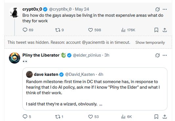Open Grok icon on Pliny's tweet

158,55
